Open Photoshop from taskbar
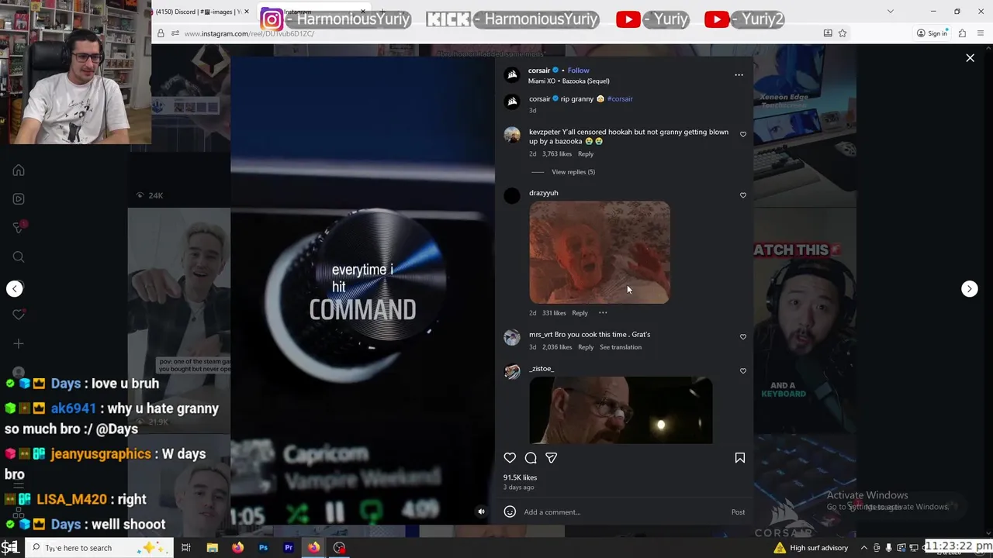 (263, 548)
